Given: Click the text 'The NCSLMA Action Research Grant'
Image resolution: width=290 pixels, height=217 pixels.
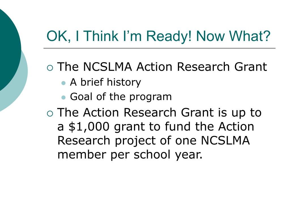Looking at the screenshot, I should tap(162, 67).
